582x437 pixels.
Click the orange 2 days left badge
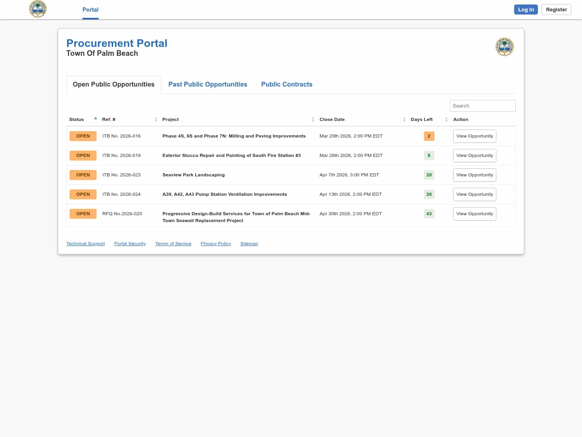[429, 136]
